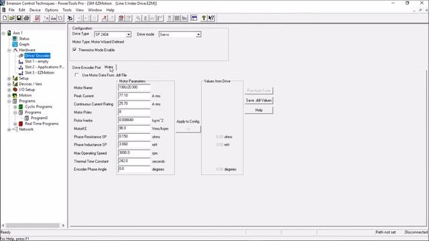The width and height of the screenshot is (429, 241).
Task: Click the Apply to Config arrow button
Action: click(188, 129)
